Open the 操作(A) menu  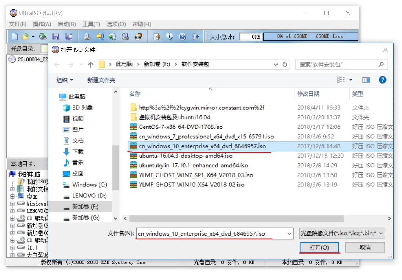(42, 24)
